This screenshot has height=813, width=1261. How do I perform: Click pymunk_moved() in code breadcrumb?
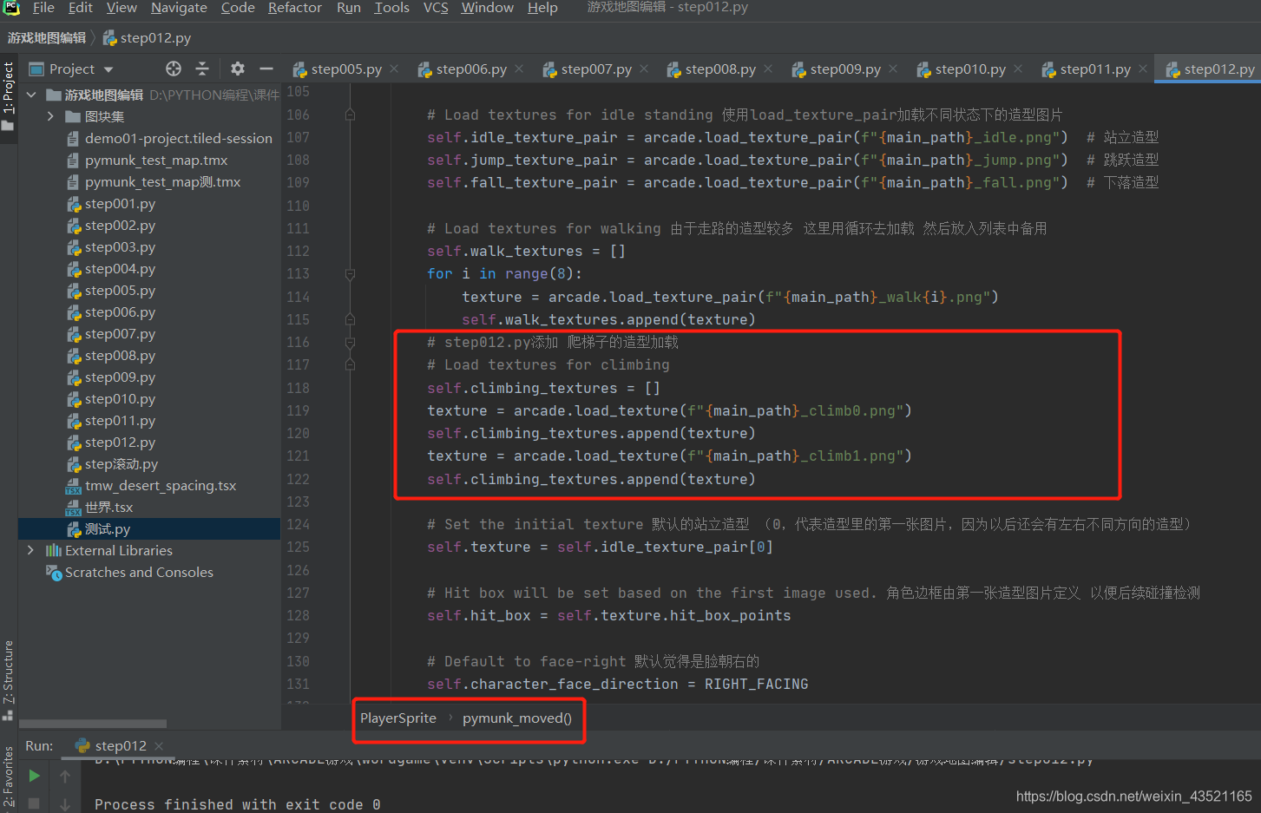coord(517,718)
